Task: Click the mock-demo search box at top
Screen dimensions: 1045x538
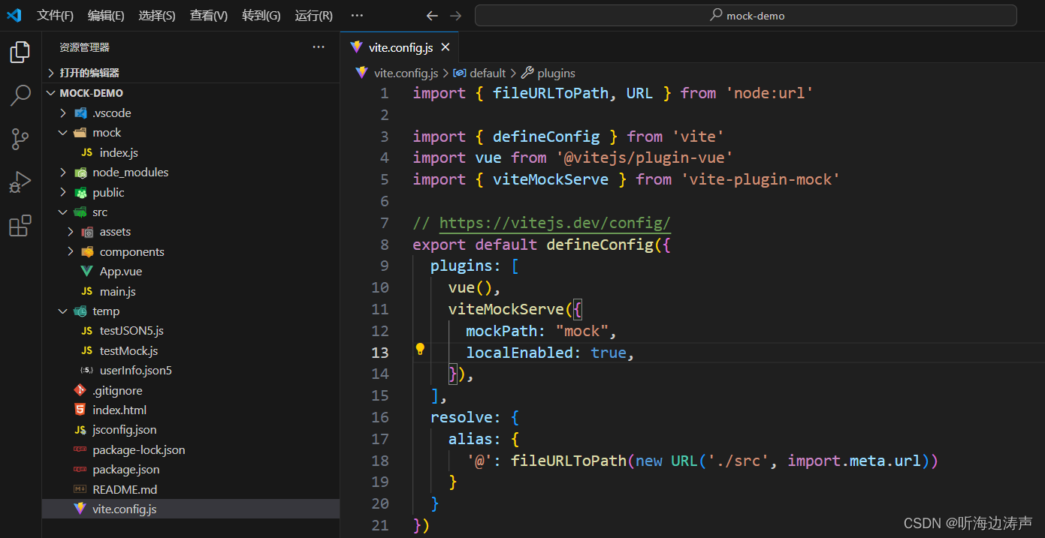Action: (x=746, y=15)
